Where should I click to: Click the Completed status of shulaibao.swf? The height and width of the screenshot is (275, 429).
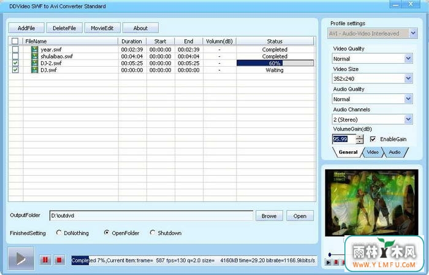point(275,56)
